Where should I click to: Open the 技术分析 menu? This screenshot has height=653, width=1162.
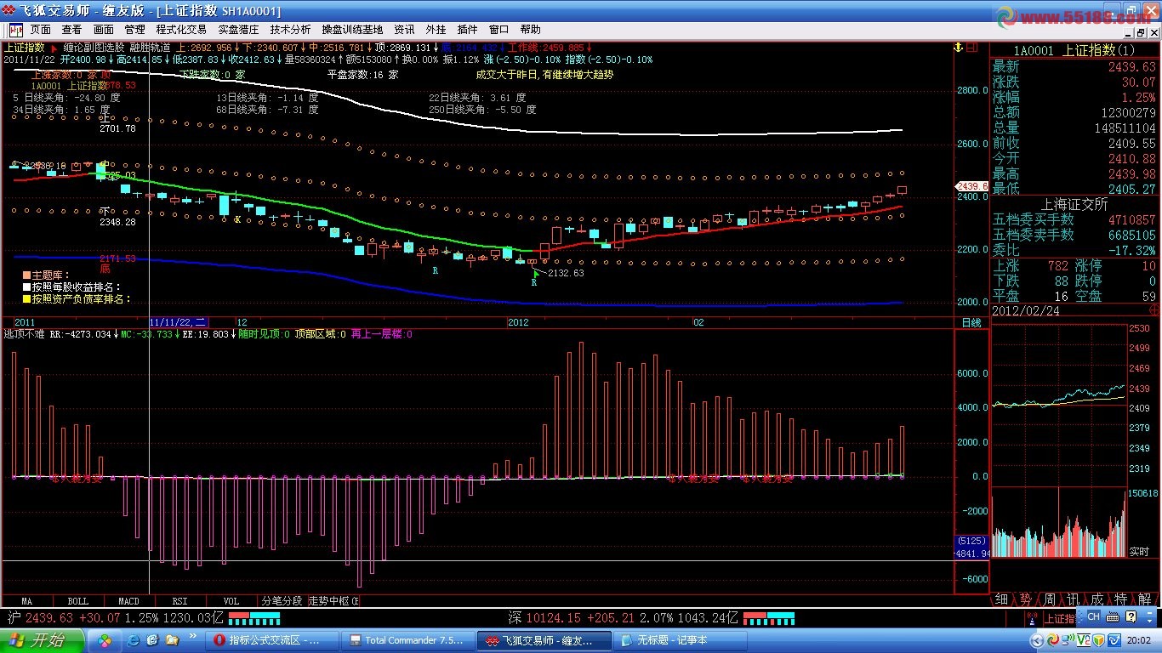(290, 30)
